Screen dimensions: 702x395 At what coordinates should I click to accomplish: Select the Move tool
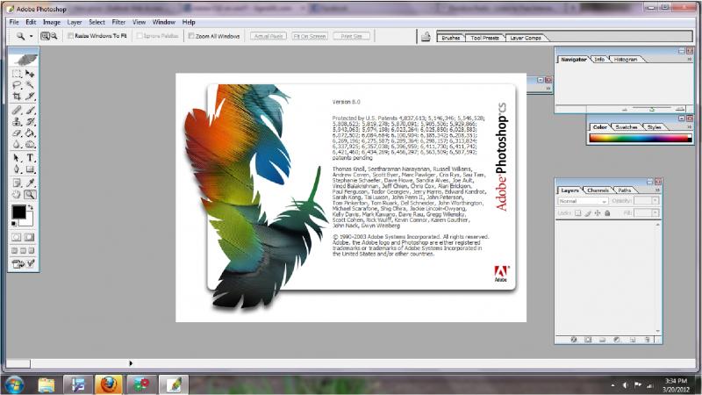pyautogui.click(x=30, y=74)
